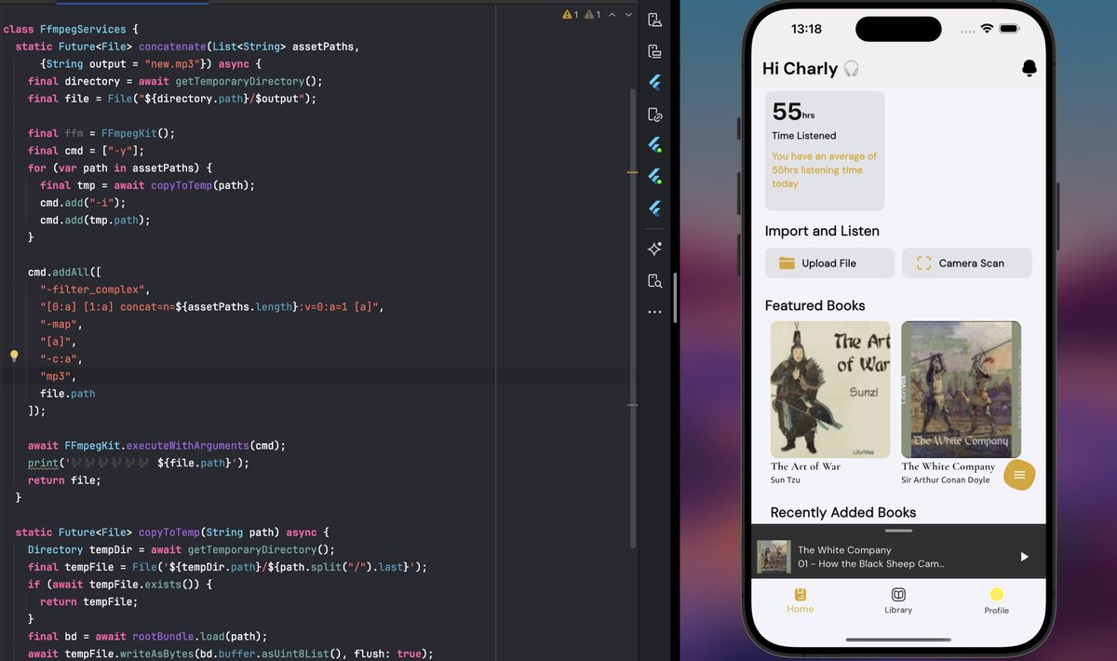
Task: Tap the Library book icon in bottom bar
Action: click(898, 594)
